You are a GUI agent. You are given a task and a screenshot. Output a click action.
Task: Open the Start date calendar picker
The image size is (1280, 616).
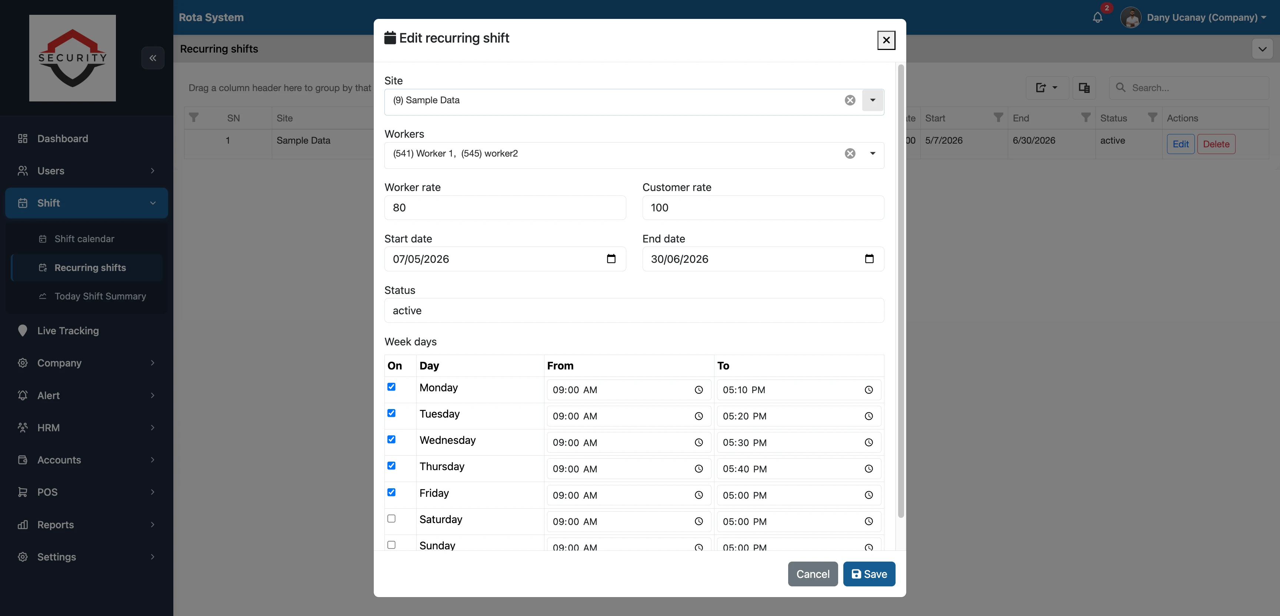tap(611, 259)
